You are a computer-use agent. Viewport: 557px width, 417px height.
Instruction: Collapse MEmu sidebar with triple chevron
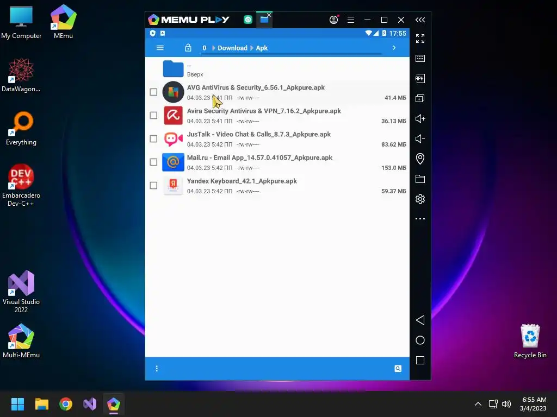[x=420, y=20]
